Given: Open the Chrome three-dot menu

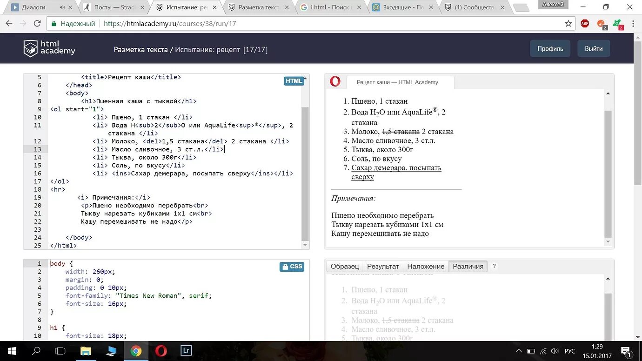Looking at the screenshot, I should click(x=633, y=24).
